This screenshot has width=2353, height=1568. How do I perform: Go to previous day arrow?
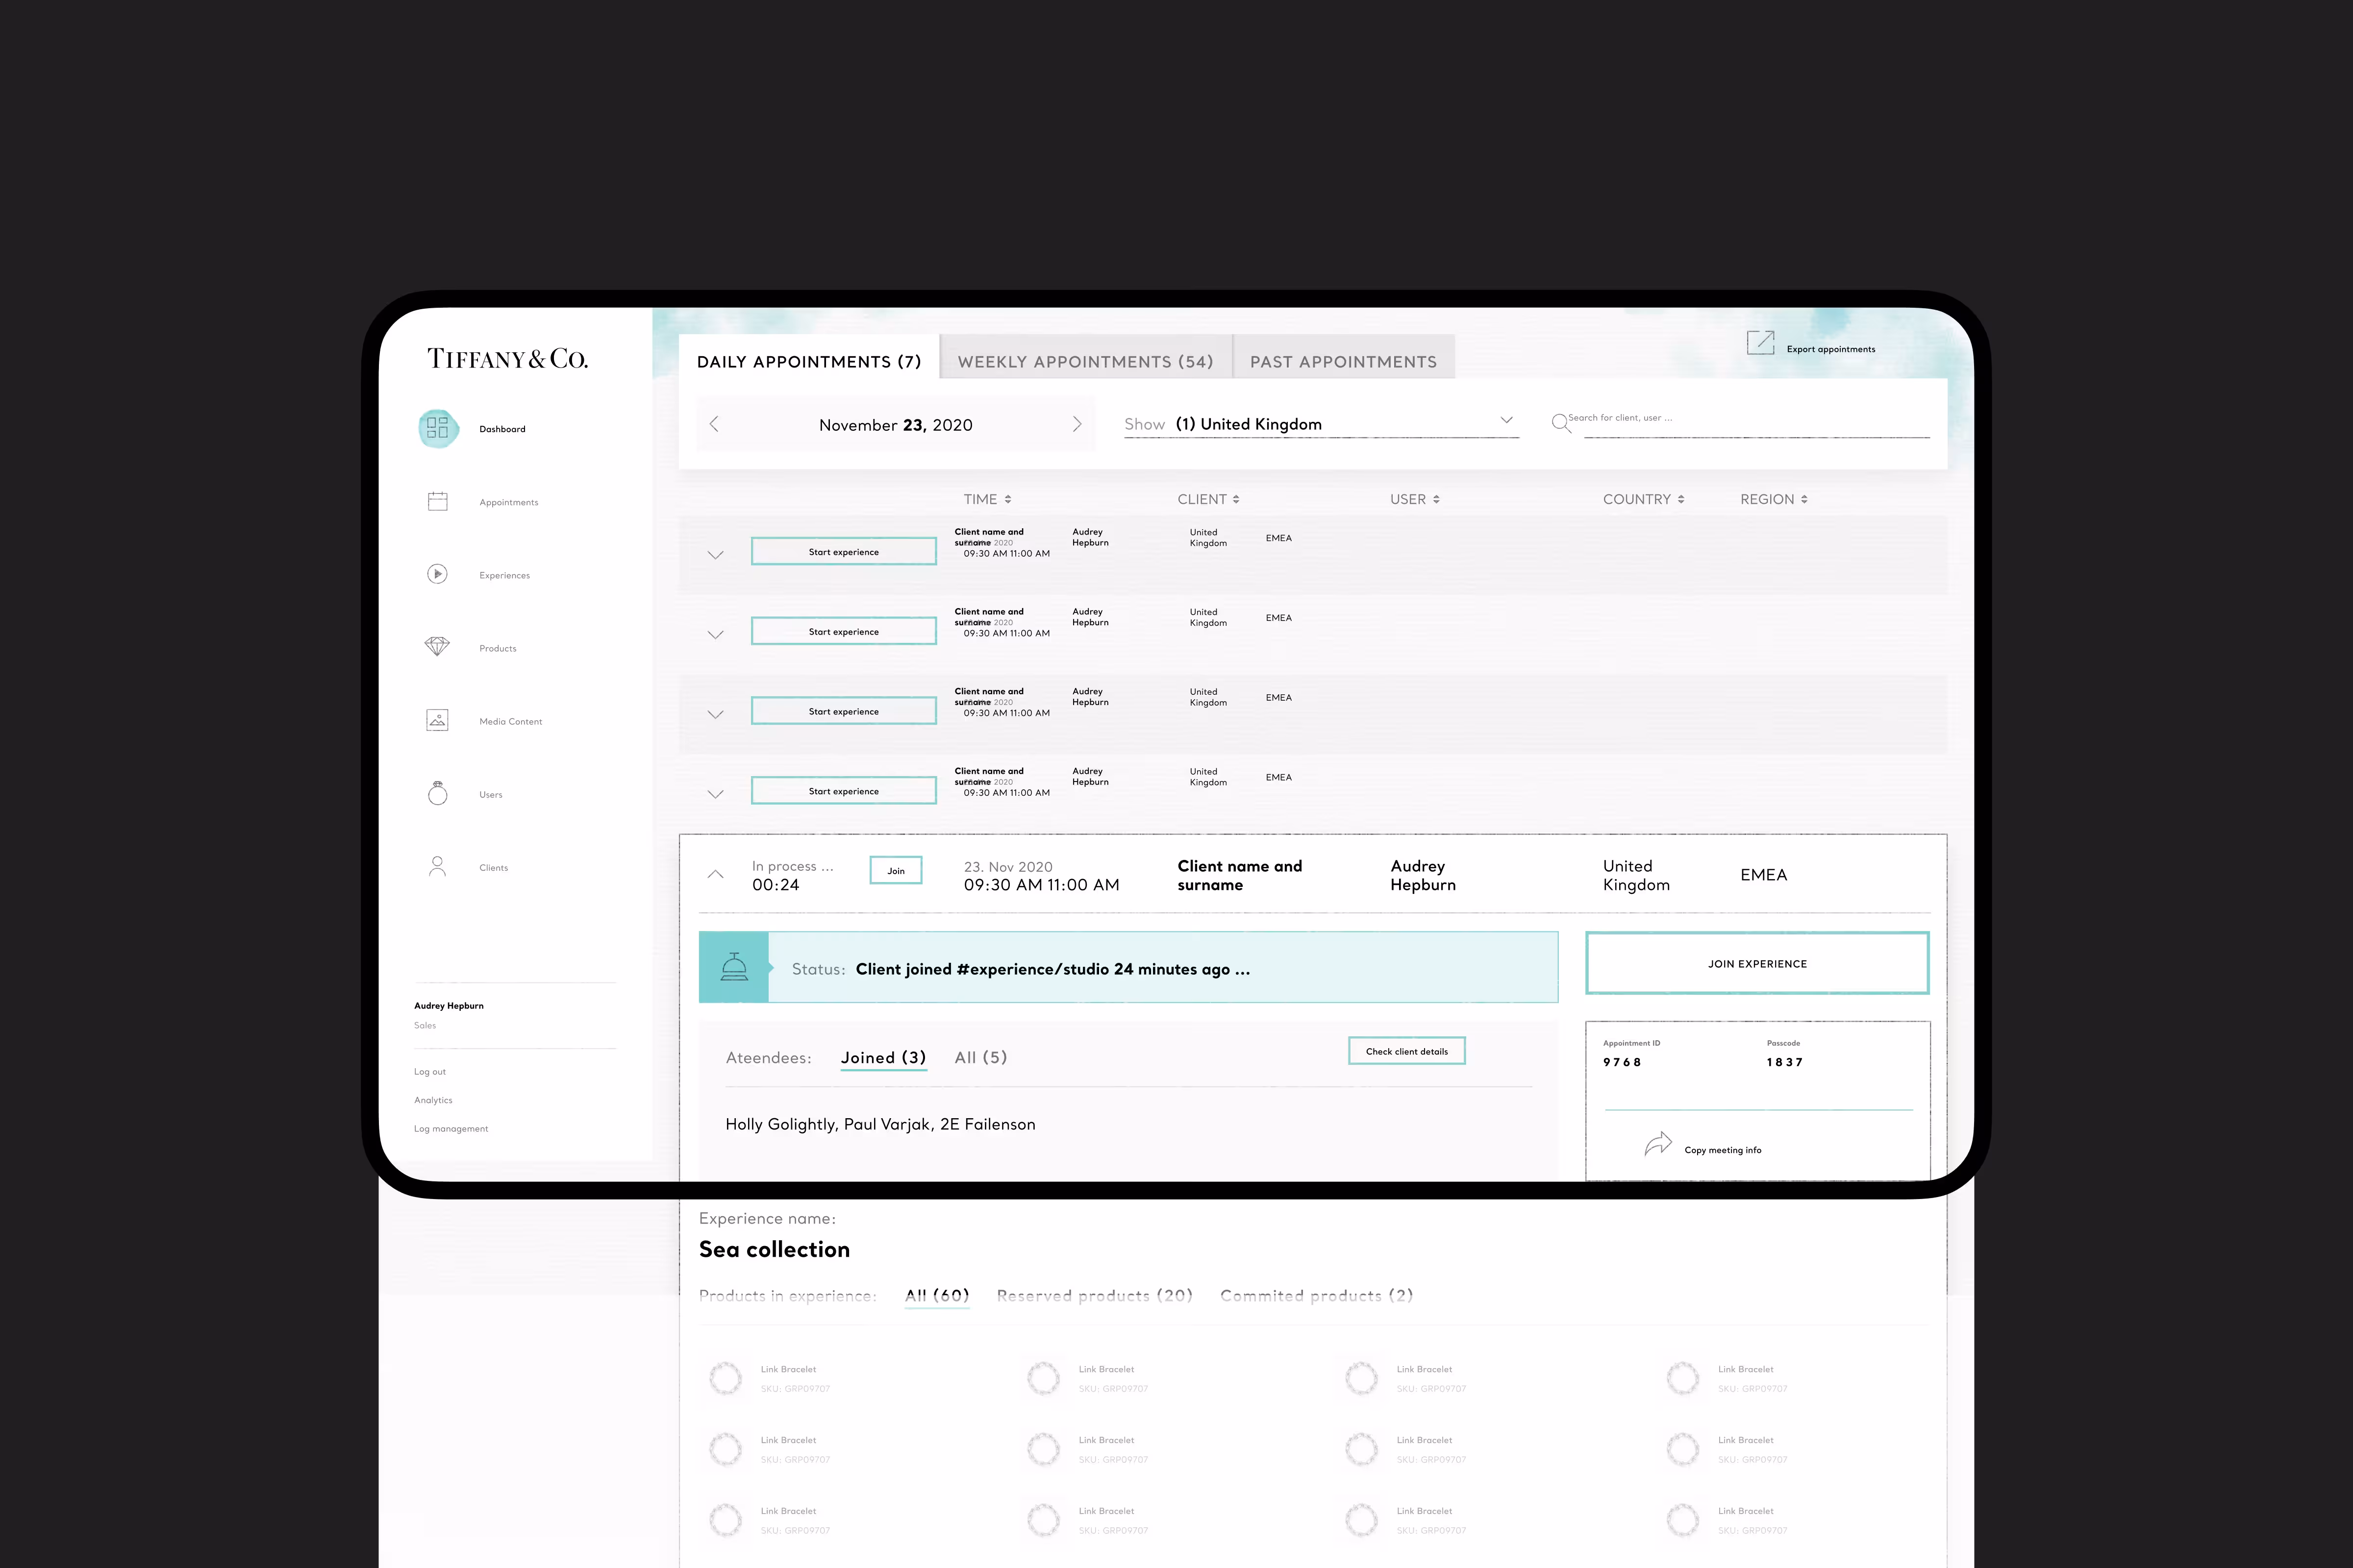tap(714, 424)
